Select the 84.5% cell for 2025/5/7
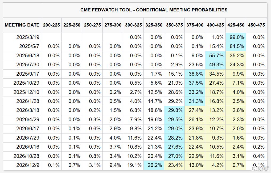This screenshot has height=173, width=271. pyautogui.click(x=236, y=46)
